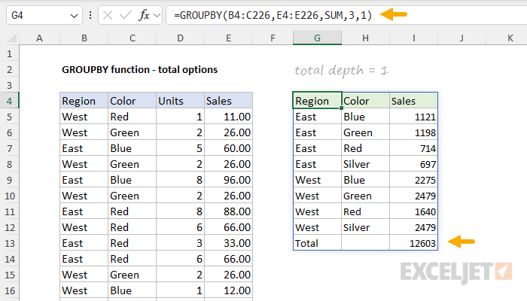The width and height of the screenshot is (527, 301).
Task: Click the summary value 714
Action: pyautogui.click(x=414, y=148)
